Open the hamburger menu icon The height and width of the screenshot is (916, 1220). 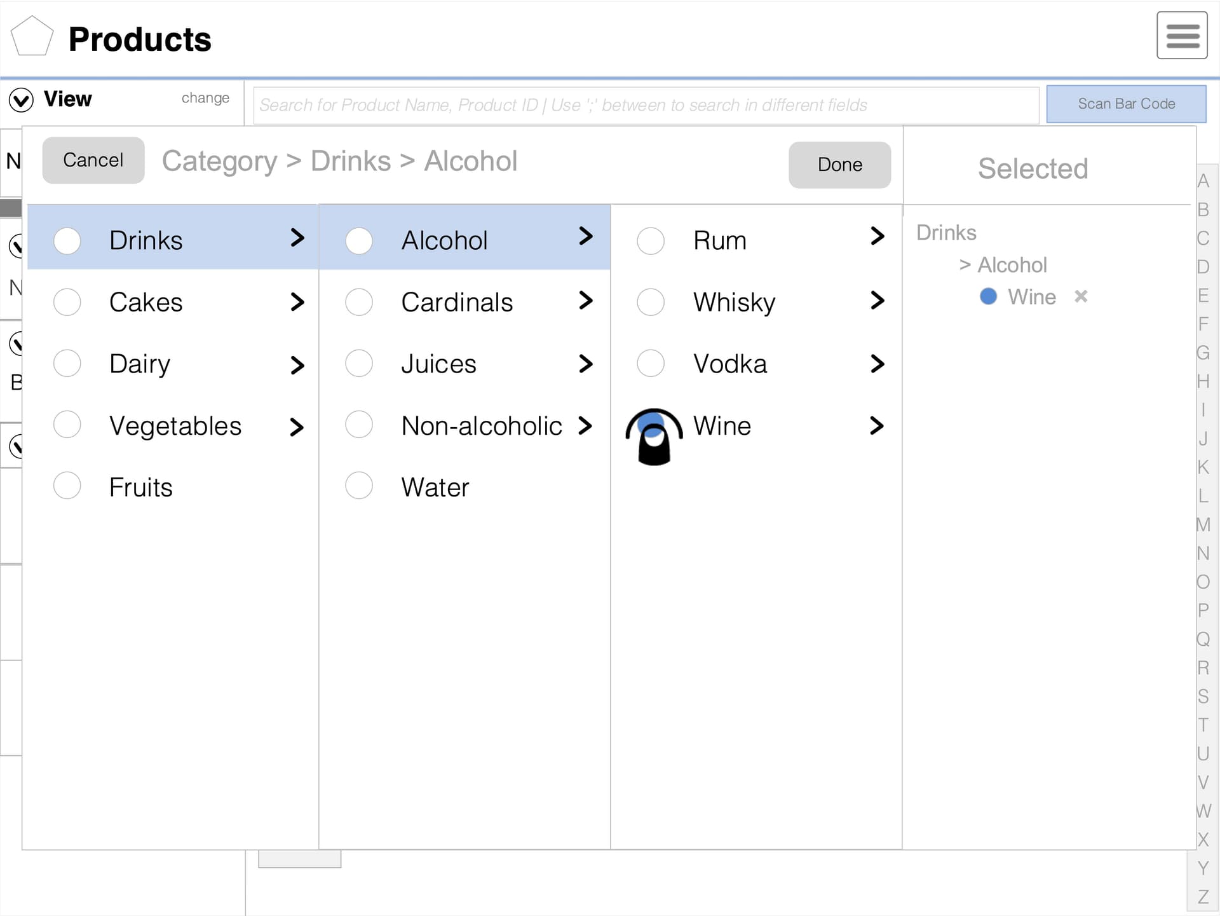coord(1181,36)
